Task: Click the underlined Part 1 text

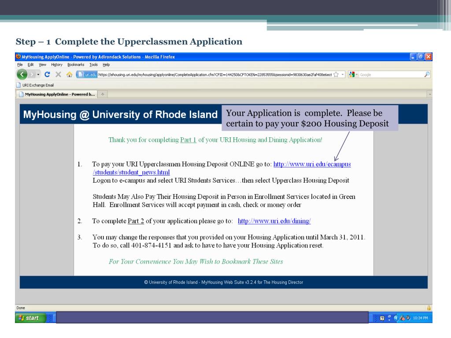Action: tap(188, 140)
